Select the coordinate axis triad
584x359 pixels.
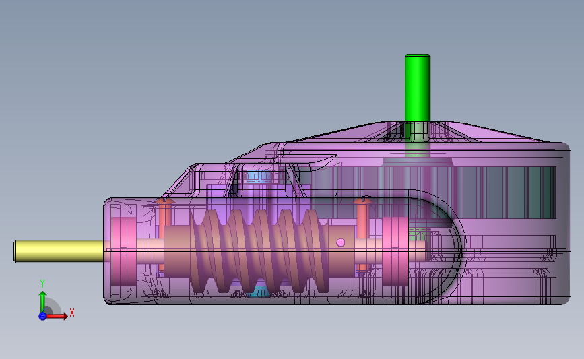click(x=56, y=301)
